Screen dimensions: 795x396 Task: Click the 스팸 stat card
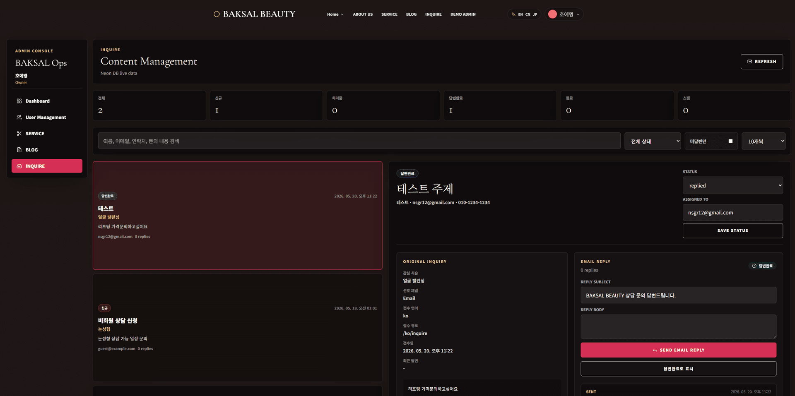click(x=734, y=106)
